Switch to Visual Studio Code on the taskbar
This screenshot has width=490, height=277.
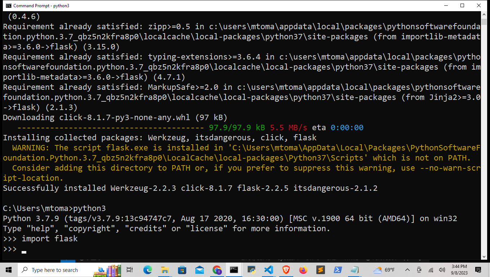(268, 270)
